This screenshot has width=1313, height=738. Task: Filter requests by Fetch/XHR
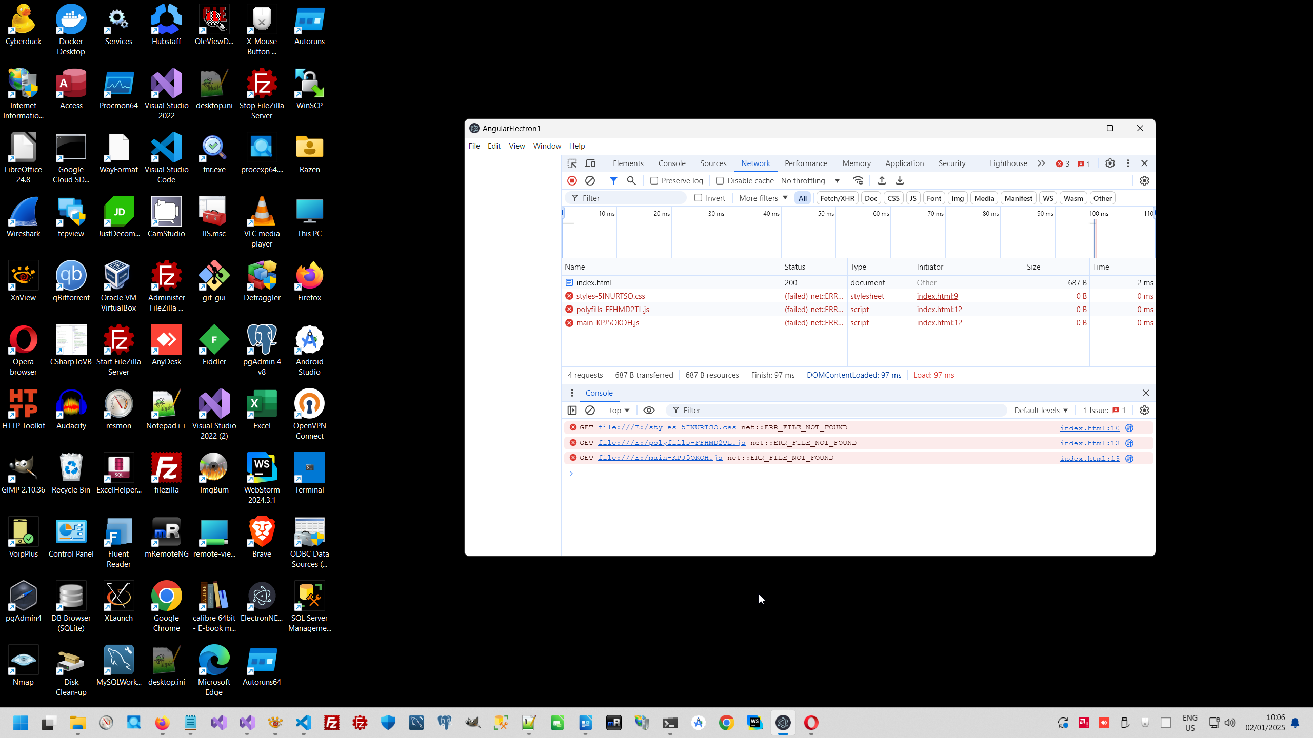[x=837, y=198]
